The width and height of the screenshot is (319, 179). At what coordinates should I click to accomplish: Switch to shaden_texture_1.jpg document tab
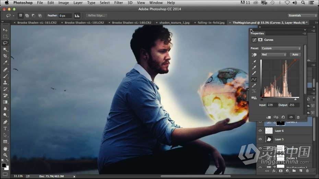(x=174, y=23)
